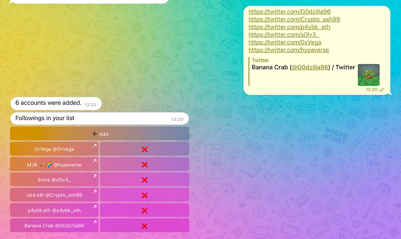
Task: Open the p4ybk.eth @p4ybk_eth profile button
Action: (x=54, y=210)
